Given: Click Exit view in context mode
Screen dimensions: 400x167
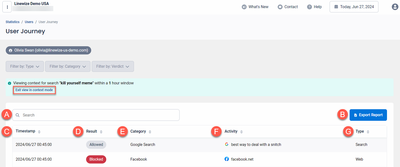Looking at the screenshot, I should [x=34, y=90].
